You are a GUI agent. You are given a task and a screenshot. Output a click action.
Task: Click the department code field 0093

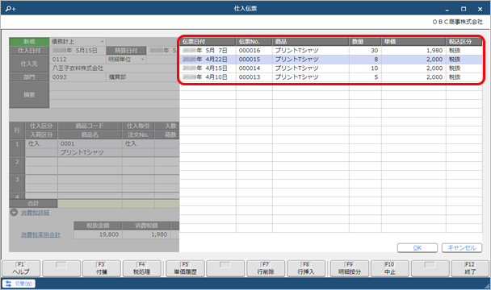point(78,77)
